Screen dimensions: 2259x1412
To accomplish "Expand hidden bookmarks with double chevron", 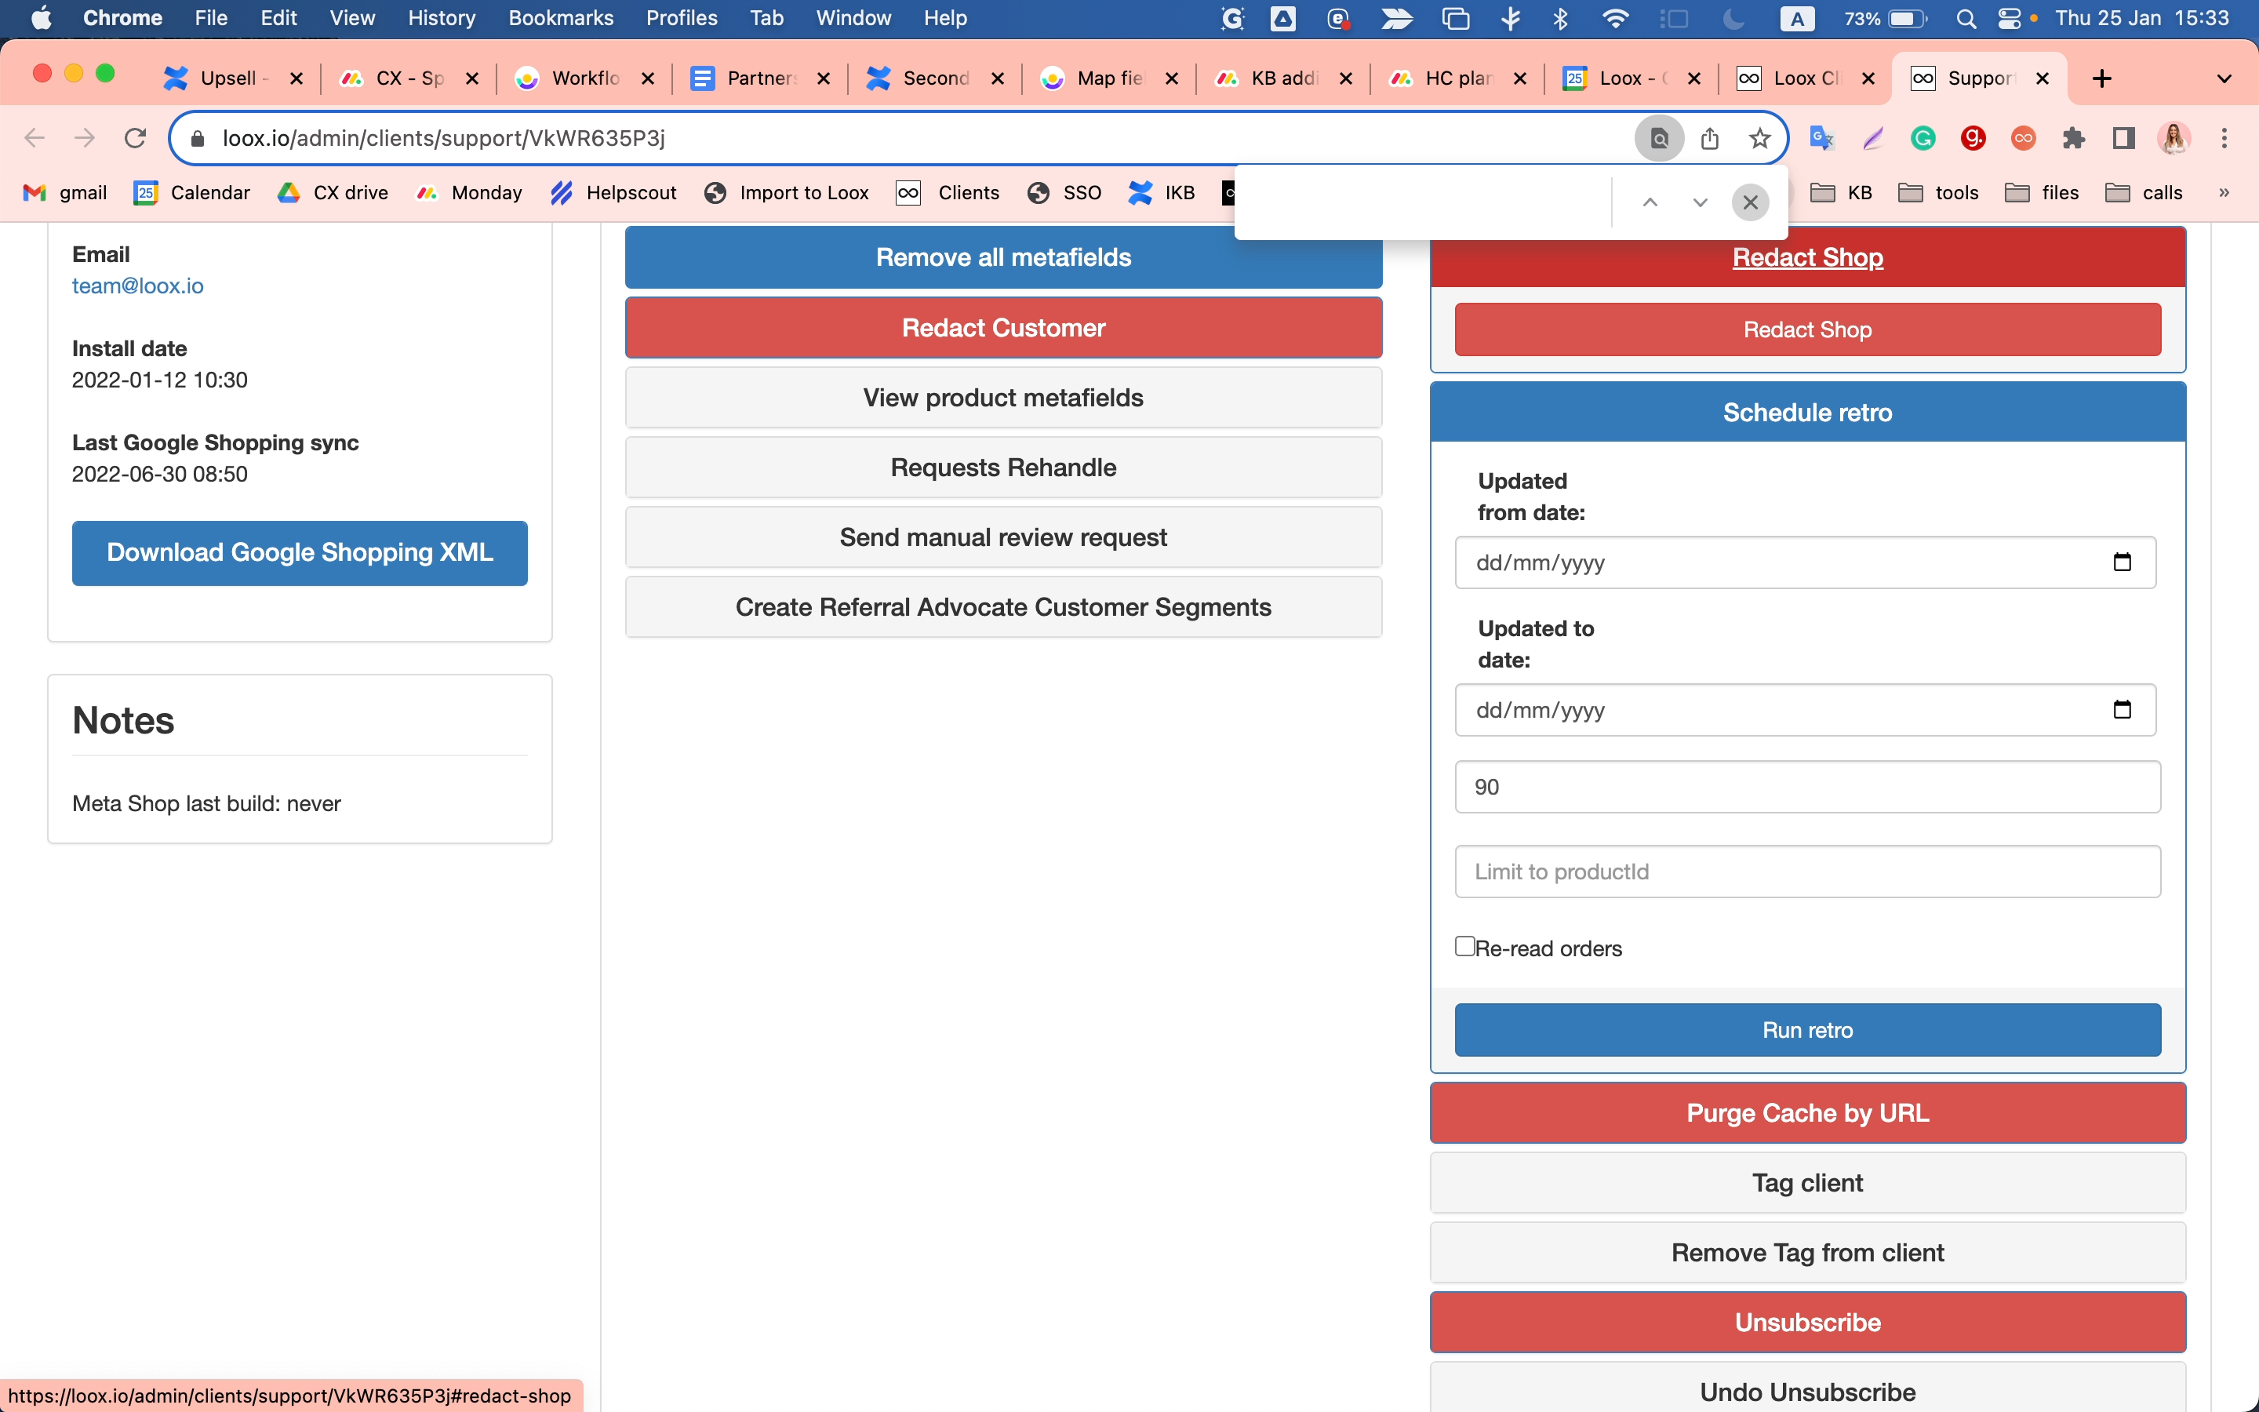I will tap(2224, 192).
